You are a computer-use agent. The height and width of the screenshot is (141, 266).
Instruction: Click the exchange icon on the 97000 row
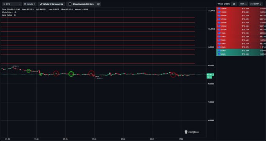coord(219,37)
